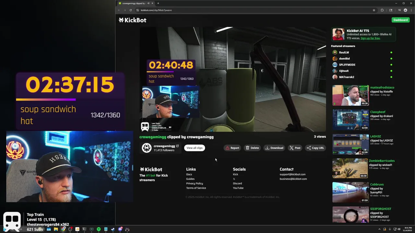Screen dimensions: 415x233
Task: Click the Delete clip button
Action: coord(252,148)
